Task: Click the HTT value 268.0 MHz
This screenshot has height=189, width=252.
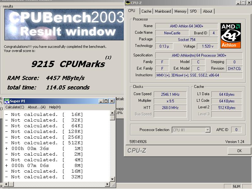Action: pos(170,108)
